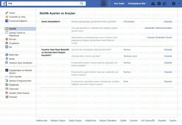This screenshot has width=182, height=125.
Task: Open Koşullar footer link
Action: point(162,120)
